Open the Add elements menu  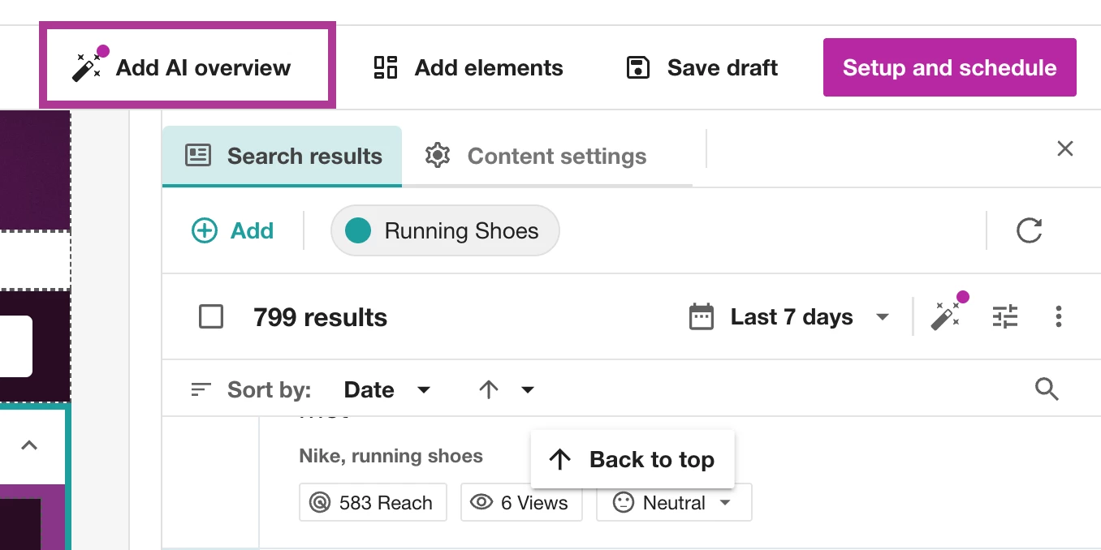(468, 67)
